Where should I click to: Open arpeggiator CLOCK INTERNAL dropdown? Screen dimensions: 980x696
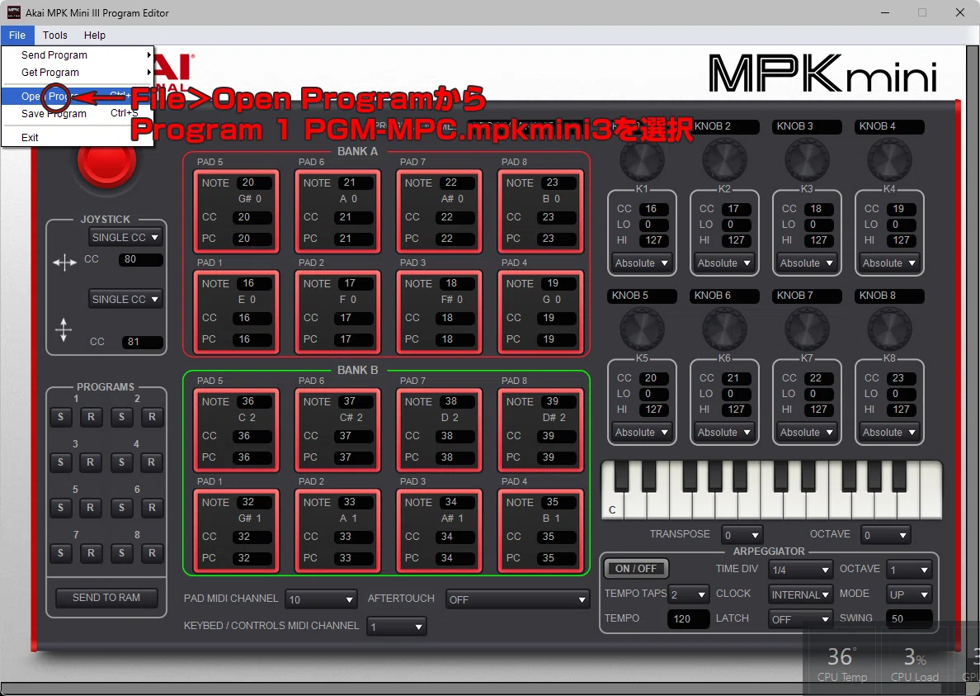(x=801, y=594)
